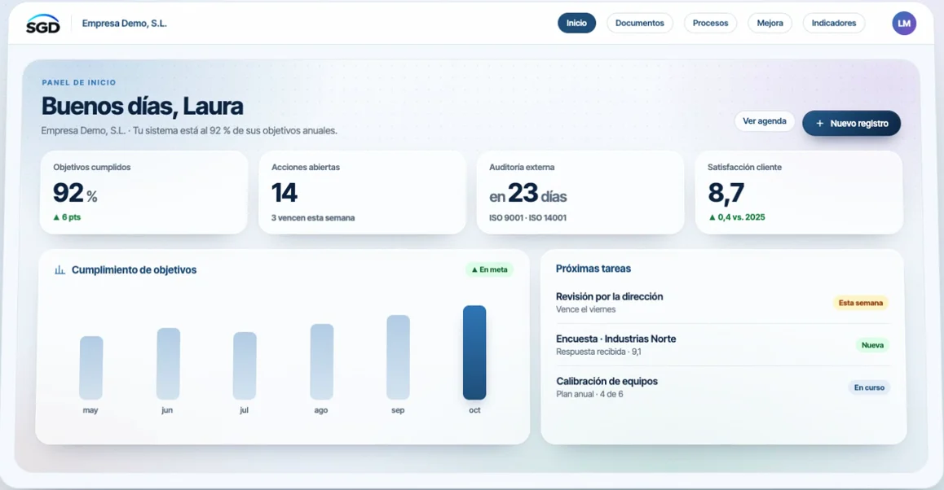Click the 0,4 vs. 2025 indicator
The width and height of the screenshot is (944, 490).
[x=737, y=217]
